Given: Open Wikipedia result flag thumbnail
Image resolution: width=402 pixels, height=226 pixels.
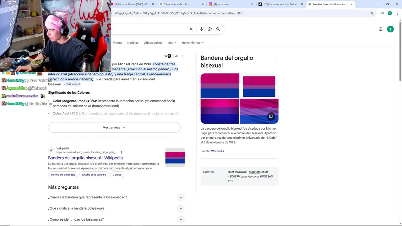Looking at the screenshot, I should [175, 158].
